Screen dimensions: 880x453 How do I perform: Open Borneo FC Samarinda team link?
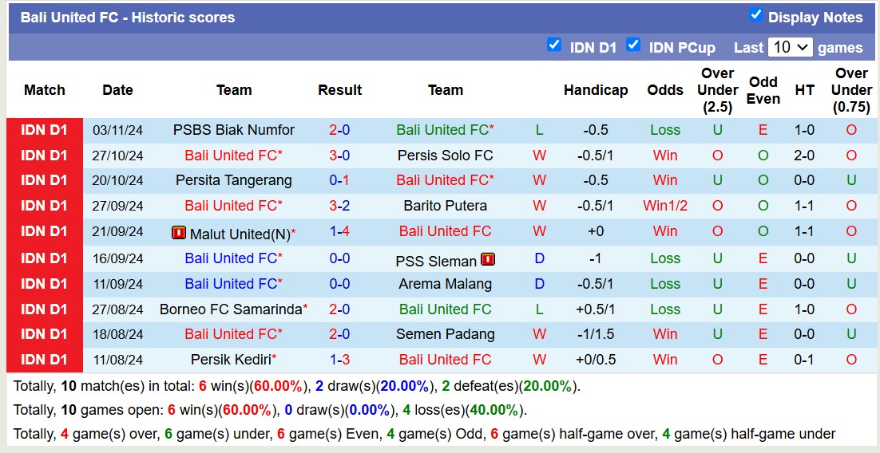pyautogui.click(x=231, y=309)
